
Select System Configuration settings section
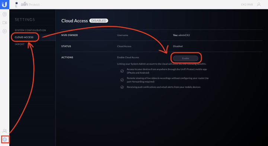(x=30, y=30)
